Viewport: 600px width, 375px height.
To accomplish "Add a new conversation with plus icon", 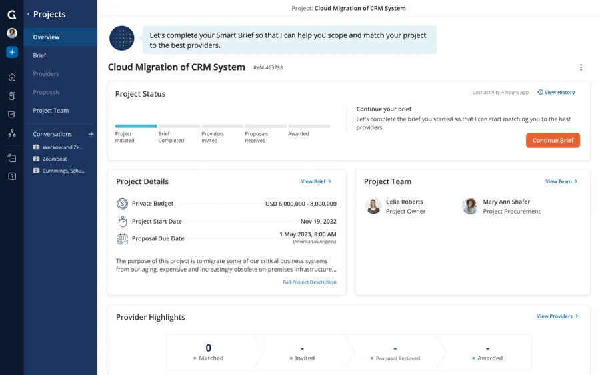I will (91, 134).
